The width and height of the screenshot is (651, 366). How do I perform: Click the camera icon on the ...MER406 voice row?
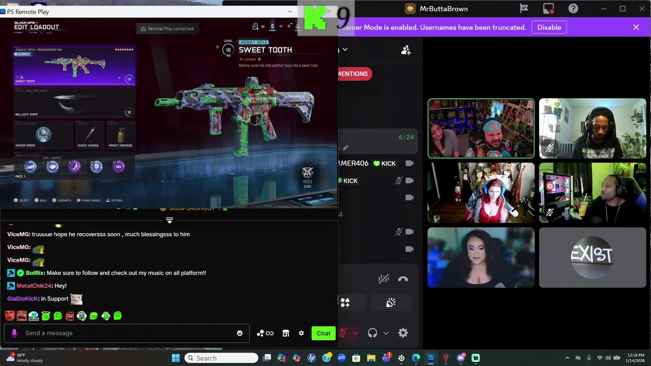tap(409, 163)
